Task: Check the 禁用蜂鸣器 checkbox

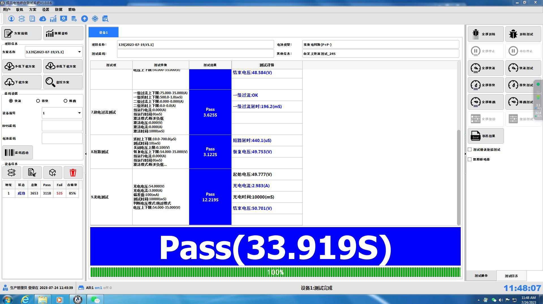Action: (470, 159)
